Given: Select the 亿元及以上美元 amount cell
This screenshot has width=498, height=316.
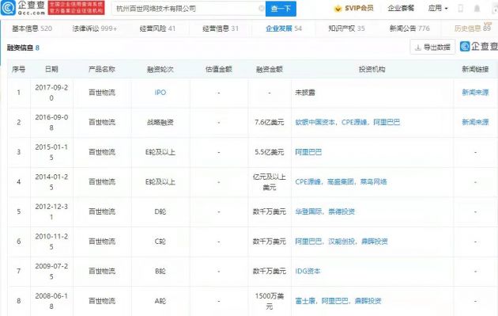Looking at the screenshot, I should tap(270, 182).
